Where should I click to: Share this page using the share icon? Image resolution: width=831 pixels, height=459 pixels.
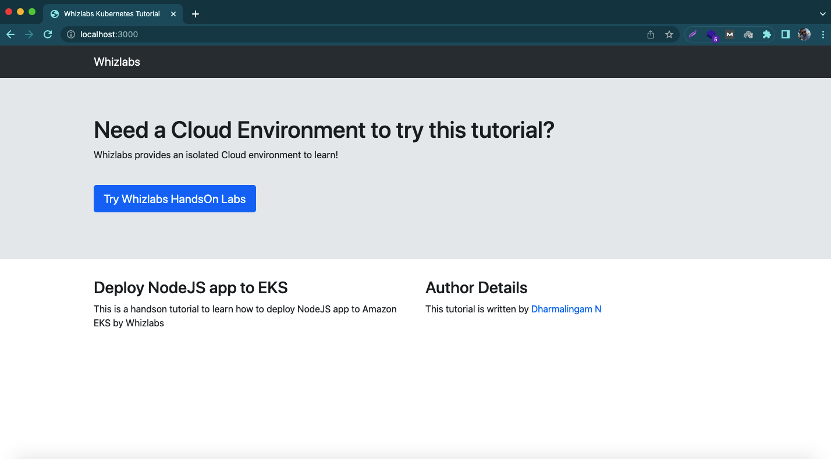click(x=651, y=34)
